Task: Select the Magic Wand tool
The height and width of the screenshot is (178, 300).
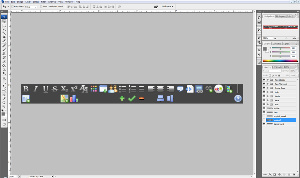Action: (4, 33)
